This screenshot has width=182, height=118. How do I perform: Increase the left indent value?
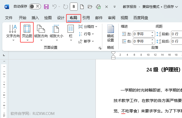(152, 32)
